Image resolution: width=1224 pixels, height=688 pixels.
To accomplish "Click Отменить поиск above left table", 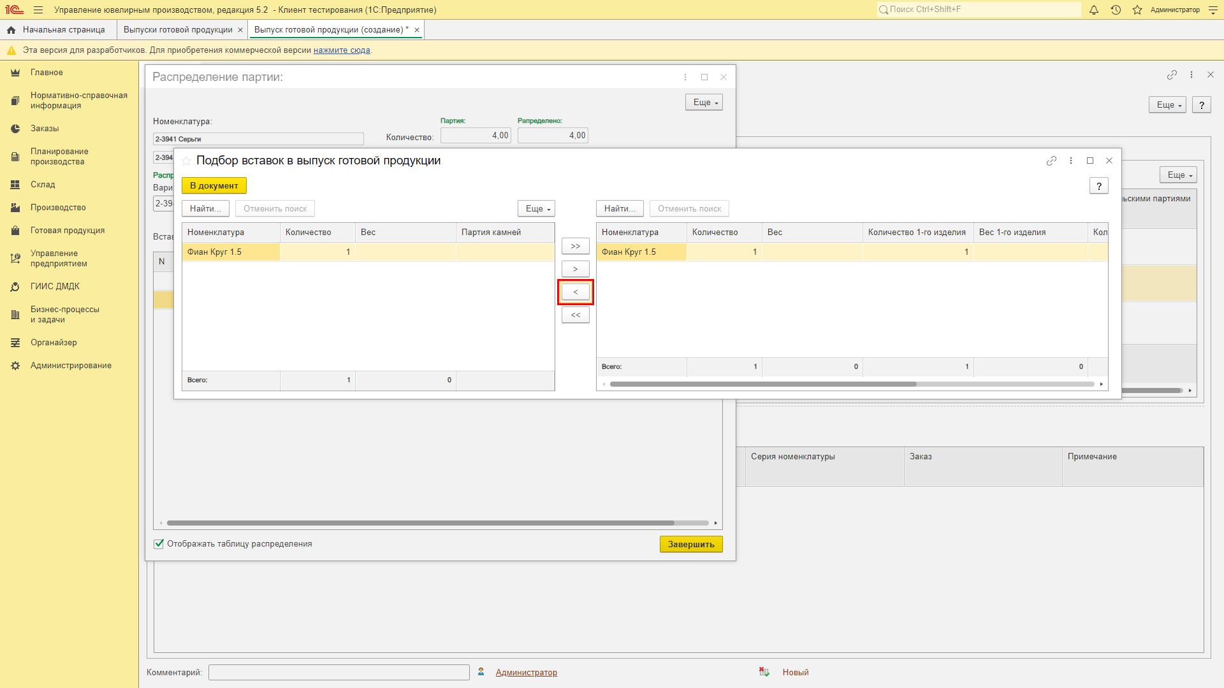I will pyautogui.click(x=275, y=209).
